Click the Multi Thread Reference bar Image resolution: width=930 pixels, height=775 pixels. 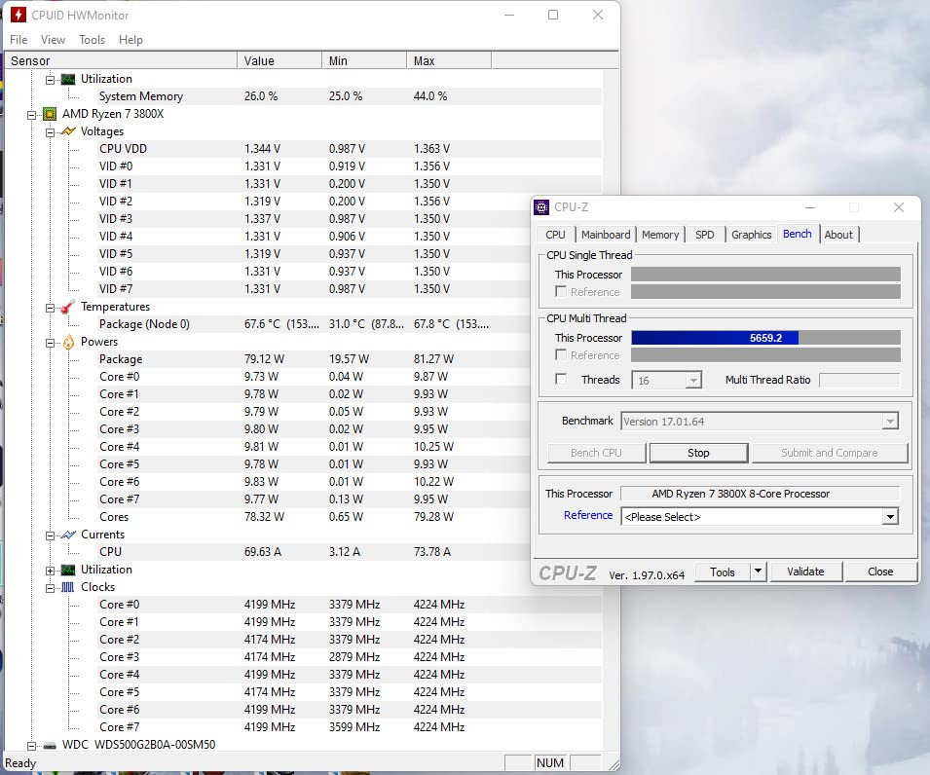point(765,355)
